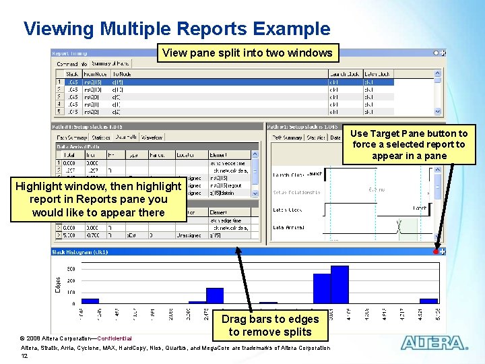This screenshot has height=364, width=485.
Task: Click the 'Unassigned' location cell in bottom row
Action: coord(192,235)
